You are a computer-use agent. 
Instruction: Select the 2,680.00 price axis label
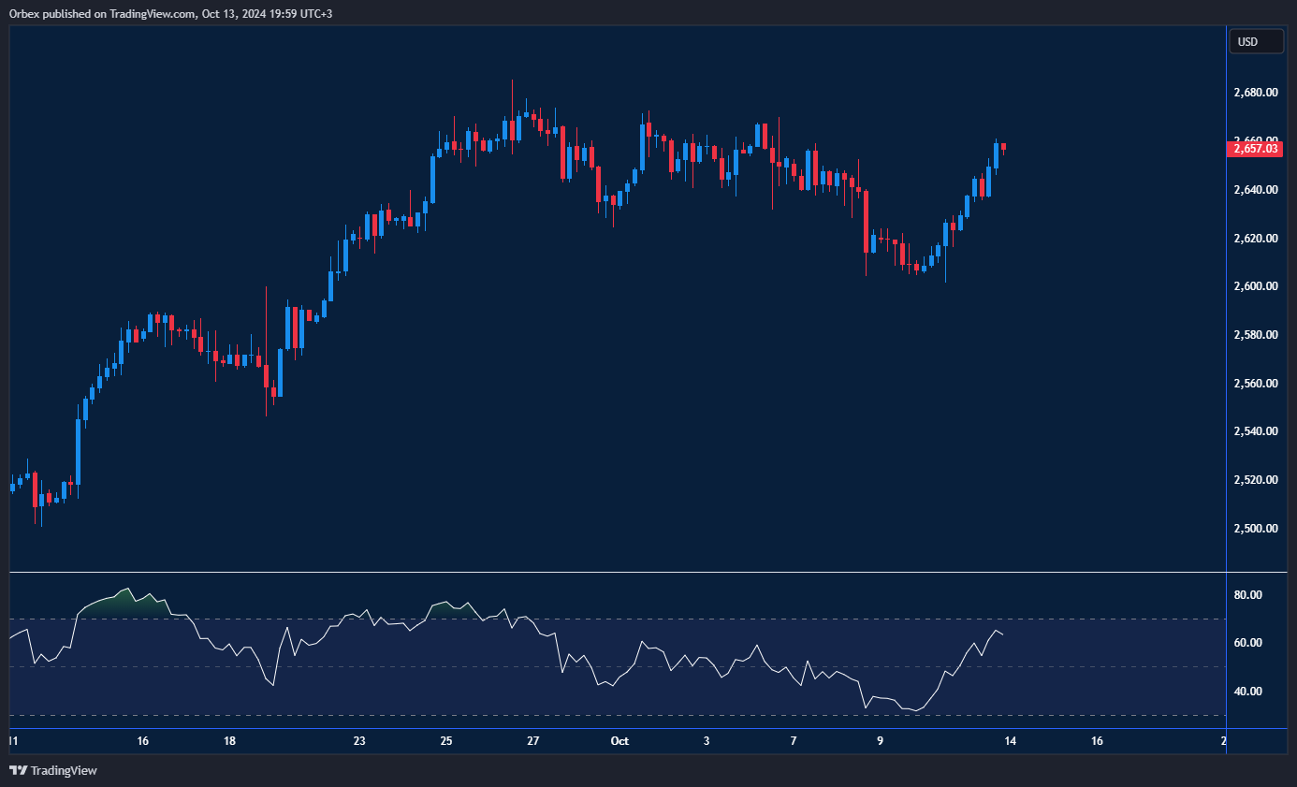pos(1256,93)
